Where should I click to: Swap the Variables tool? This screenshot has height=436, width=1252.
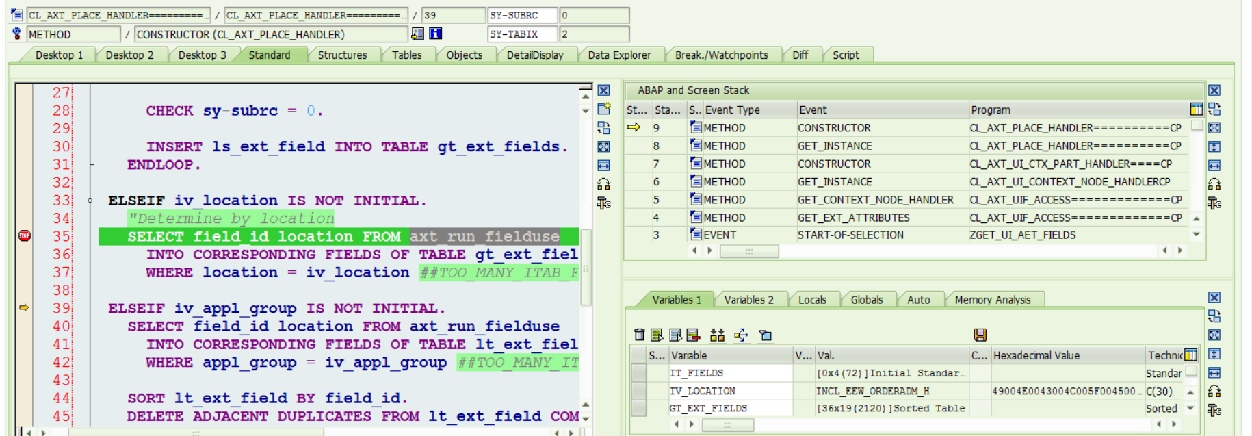click(1214, 316)
